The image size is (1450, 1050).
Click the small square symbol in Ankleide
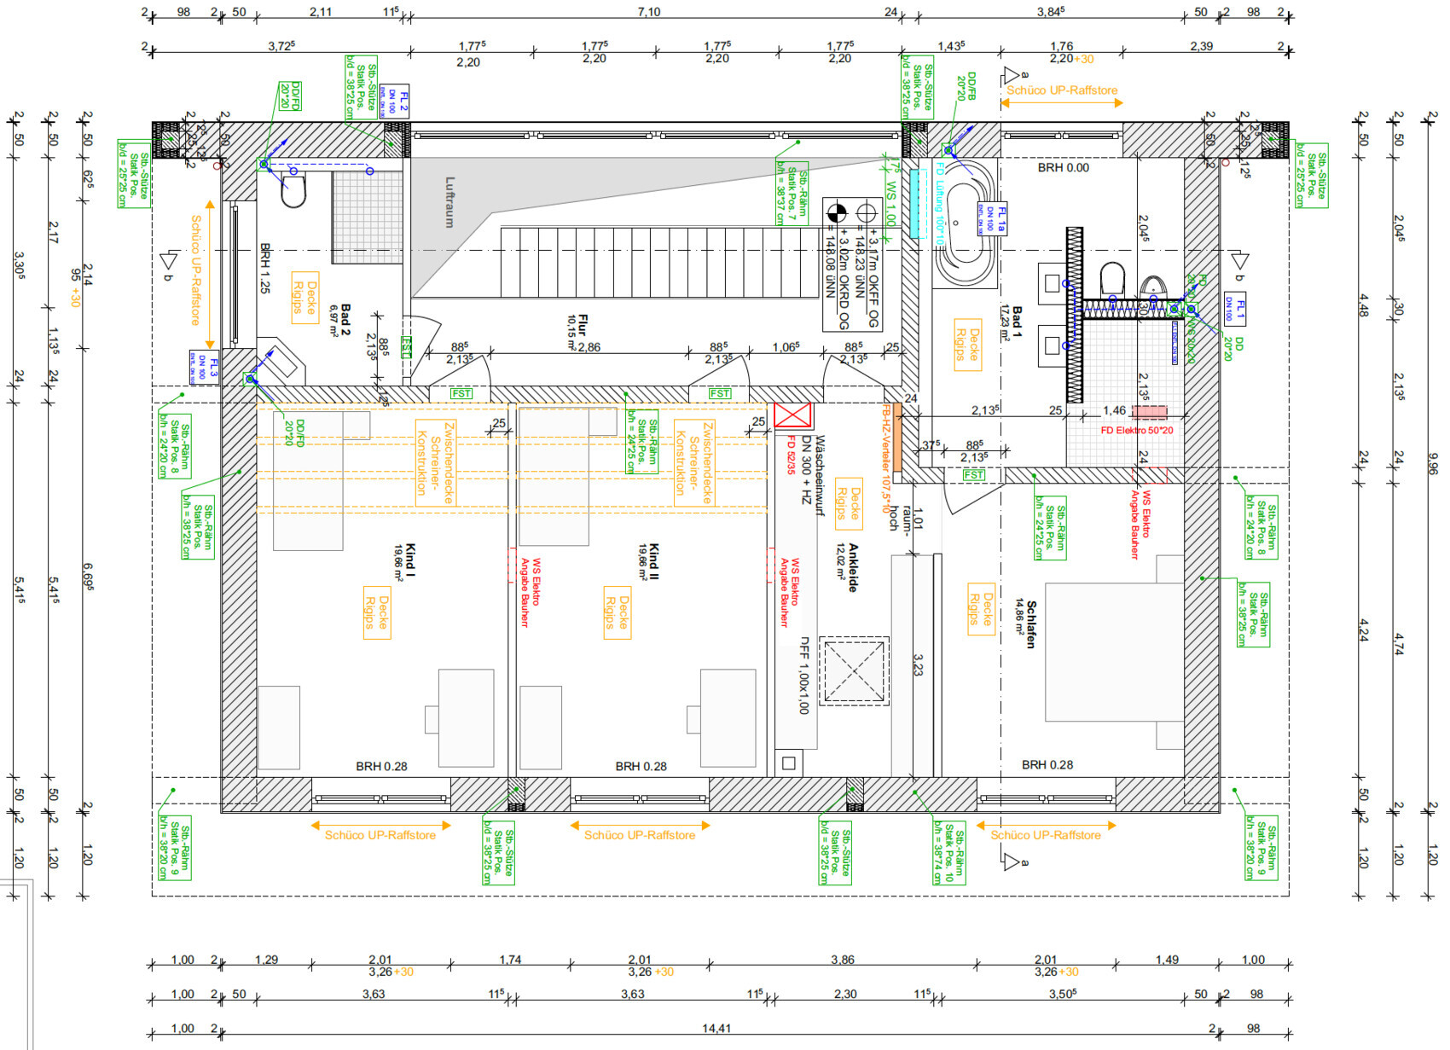[x=788, y=763]
